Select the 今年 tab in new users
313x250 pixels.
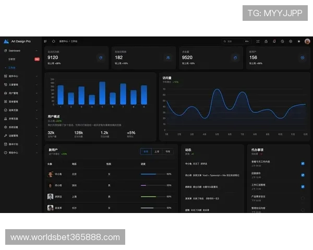(x=168, y=152)
